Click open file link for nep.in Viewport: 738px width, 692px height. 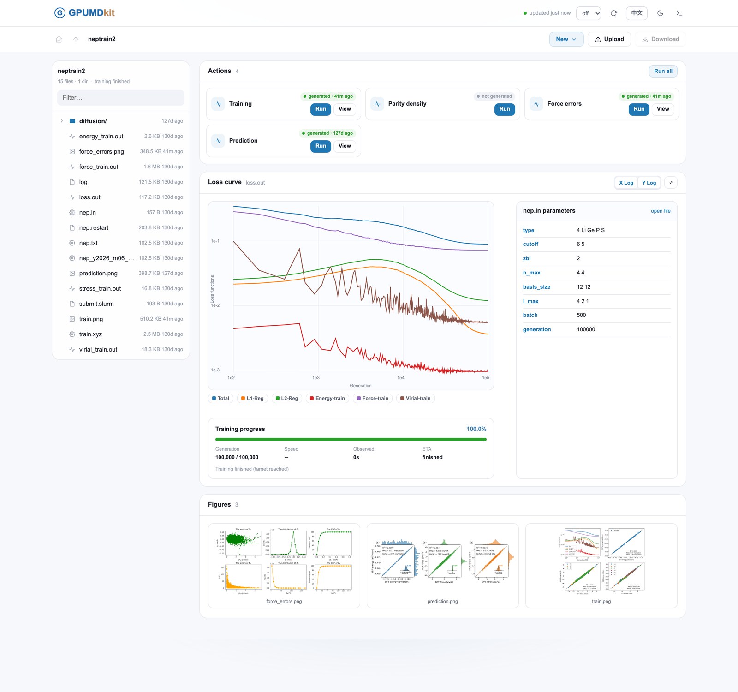pyautogui.click(x=661, y=211)
